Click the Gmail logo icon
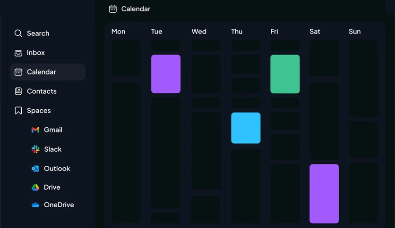Screen dimensions: 395x228 35,130
